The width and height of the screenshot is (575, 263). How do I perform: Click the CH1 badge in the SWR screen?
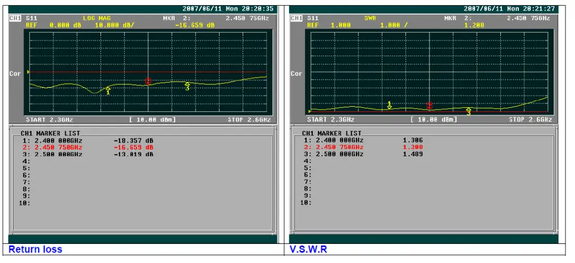tap(296, 18)
